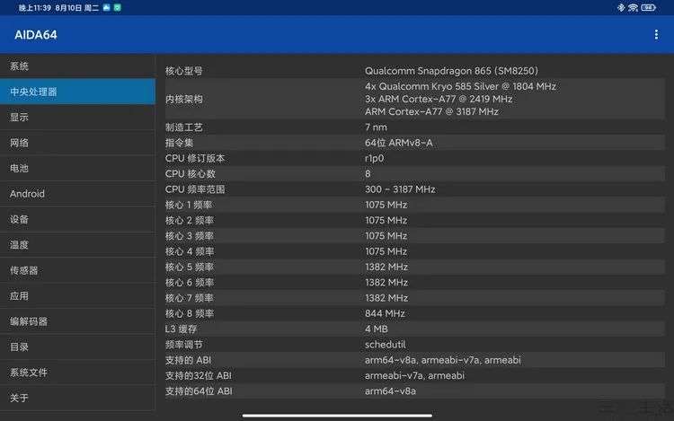Select 核心 7 频率 row label

pos(190,298)
